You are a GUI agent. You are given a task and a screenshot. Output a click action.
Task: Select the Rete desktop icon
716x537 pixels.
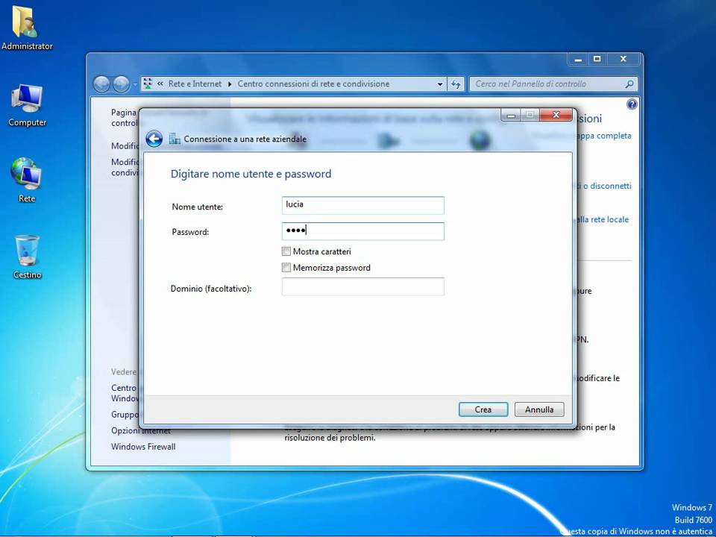tap(27, 180)
